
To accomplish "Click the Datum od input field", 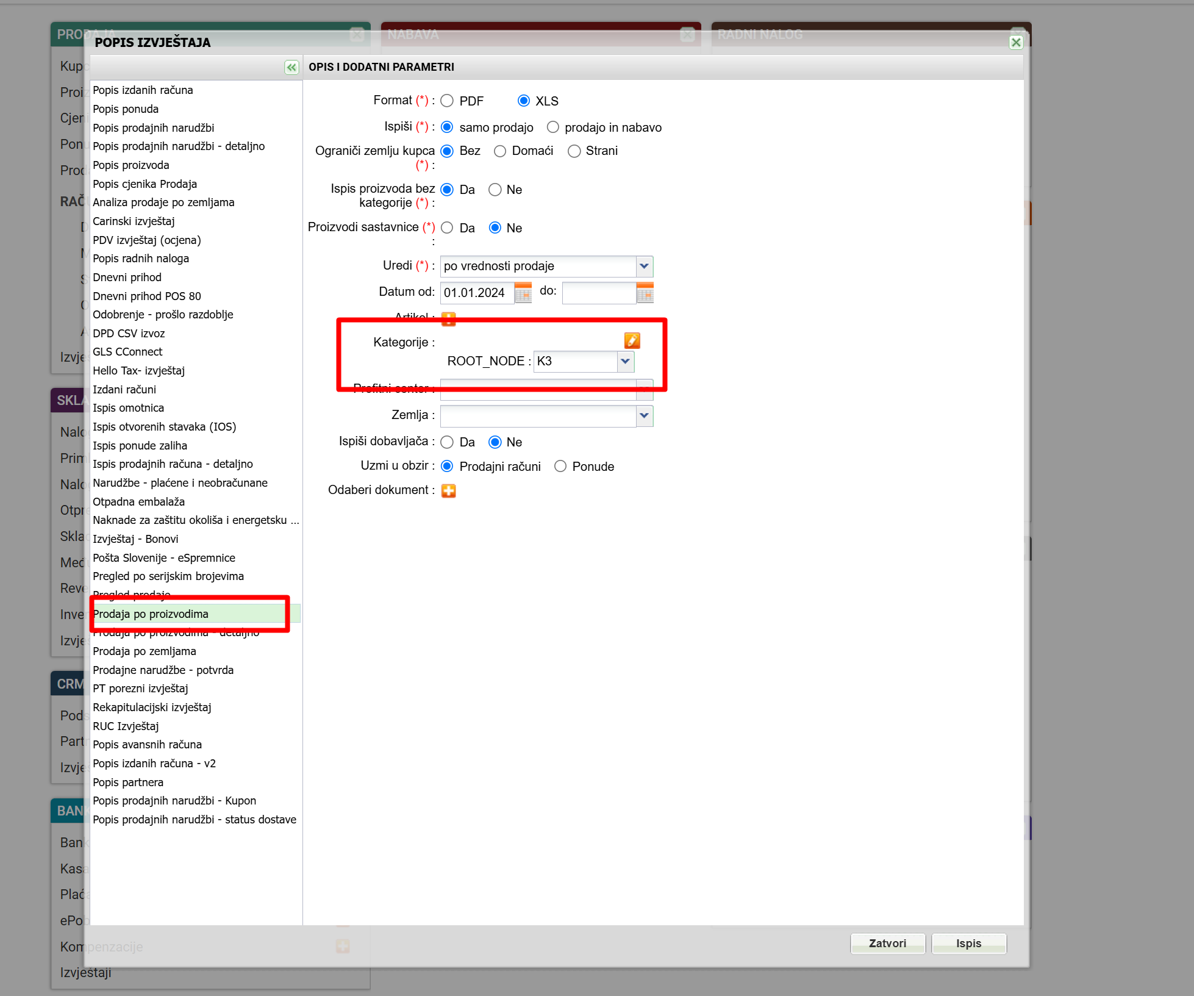I will [x=476, y=293].
